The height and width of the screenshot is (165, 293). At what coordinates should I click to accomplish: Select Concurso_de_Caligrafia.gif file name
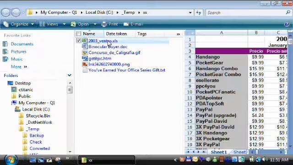(x=114, y=53)
